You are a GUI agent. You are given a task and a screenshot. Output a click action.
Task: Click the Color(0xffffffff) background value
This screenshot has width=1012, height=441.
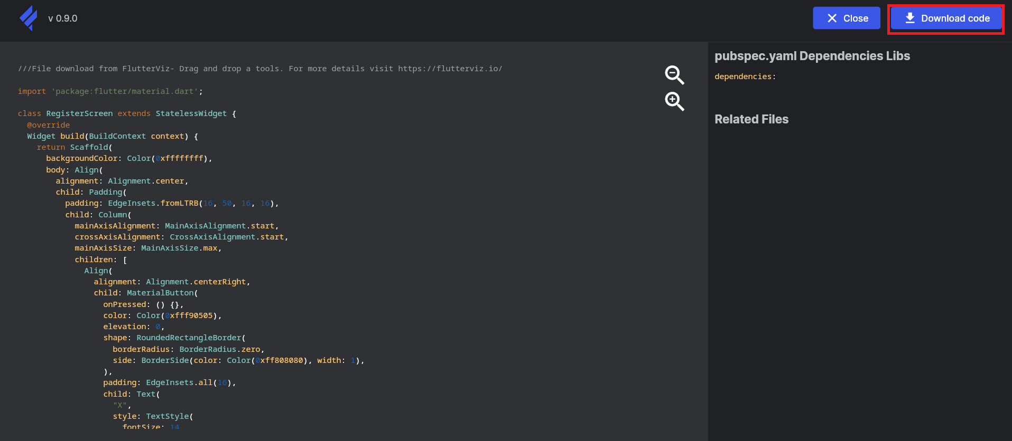(x=169, y=158)
